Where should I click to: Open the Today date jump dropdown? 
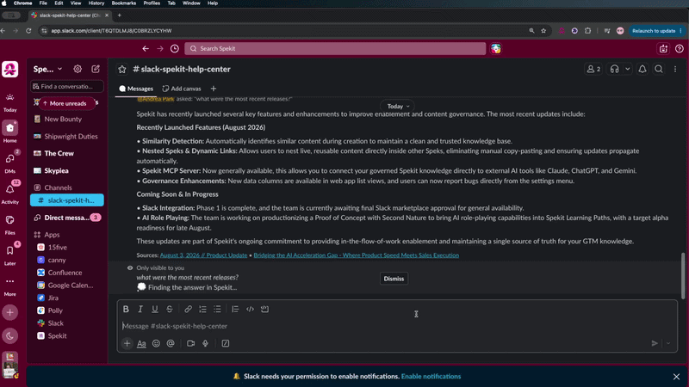click(398, 106)
